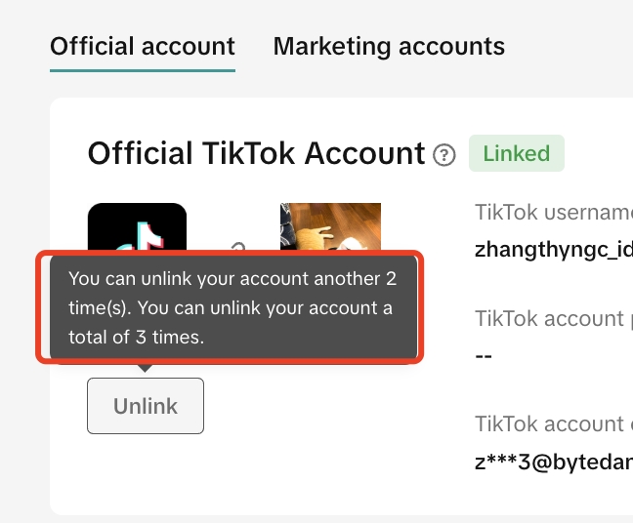
Task: Click the second TikTok account field label
Action: [553, 318]
